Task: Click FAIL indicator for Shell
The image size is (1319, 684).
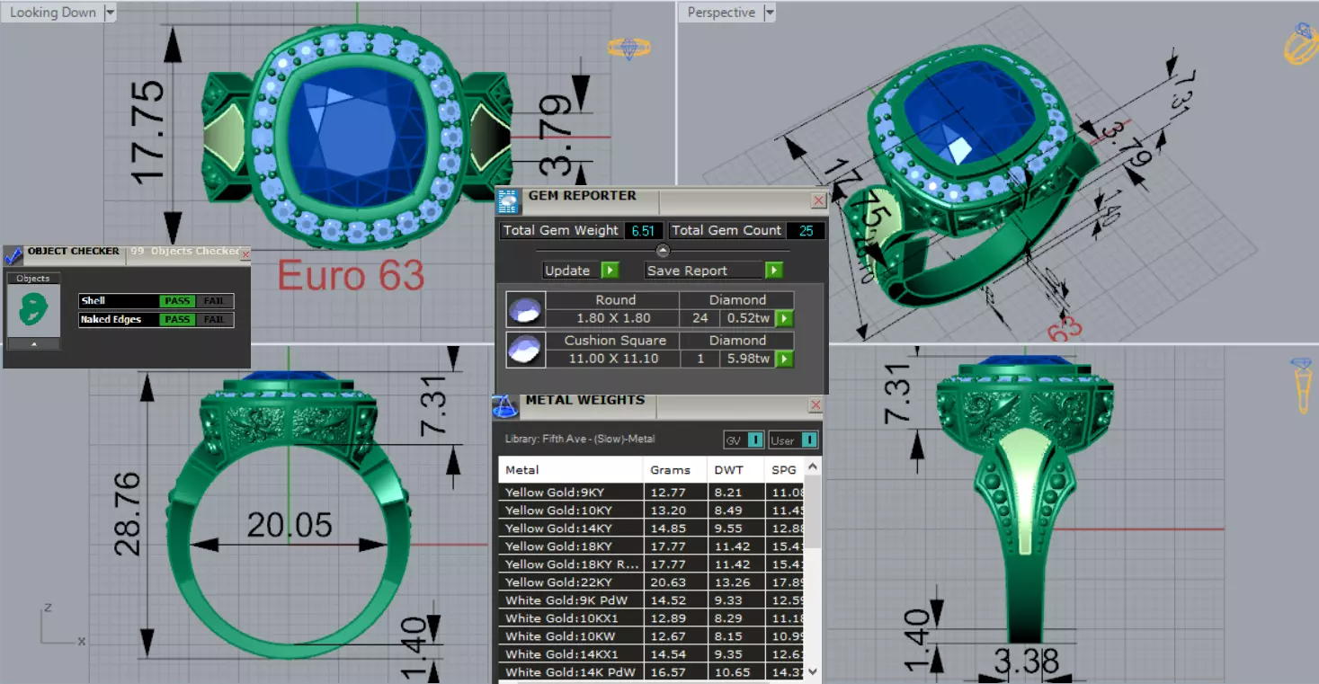Action: point(214,301)
